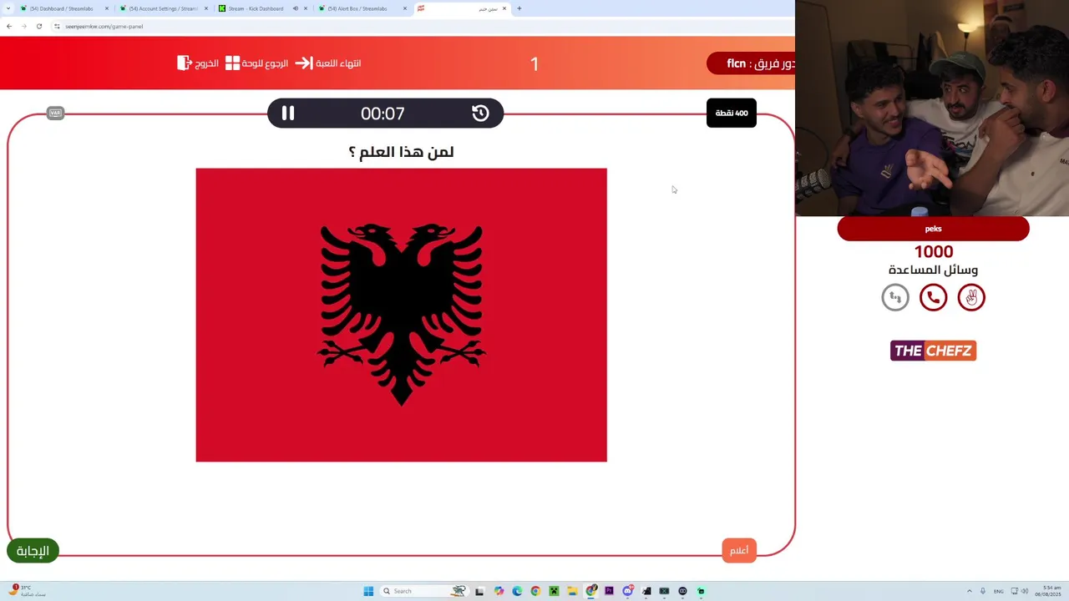This screenshot has height=601, width=1069.
Task: Click the ENG language indicator
Action: pos(998,591)
